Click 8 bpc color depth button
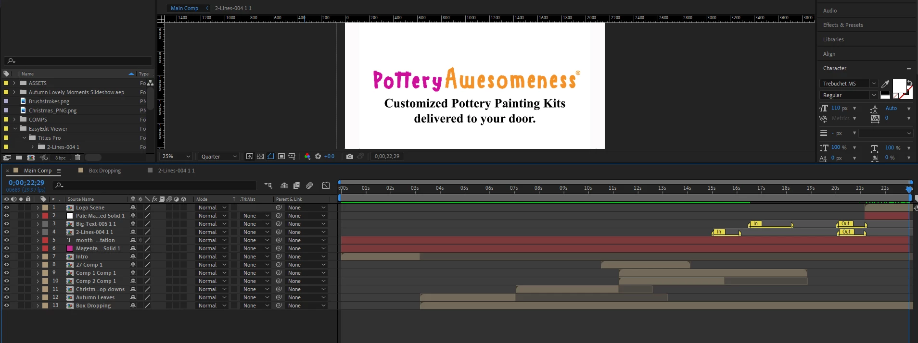Screen dimensions: 918x343 click(60, 158)
